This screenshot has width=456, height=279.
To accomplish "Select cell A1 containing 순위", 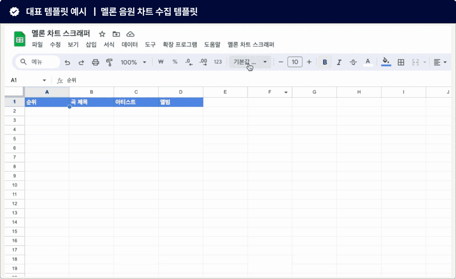I will 47,102.
